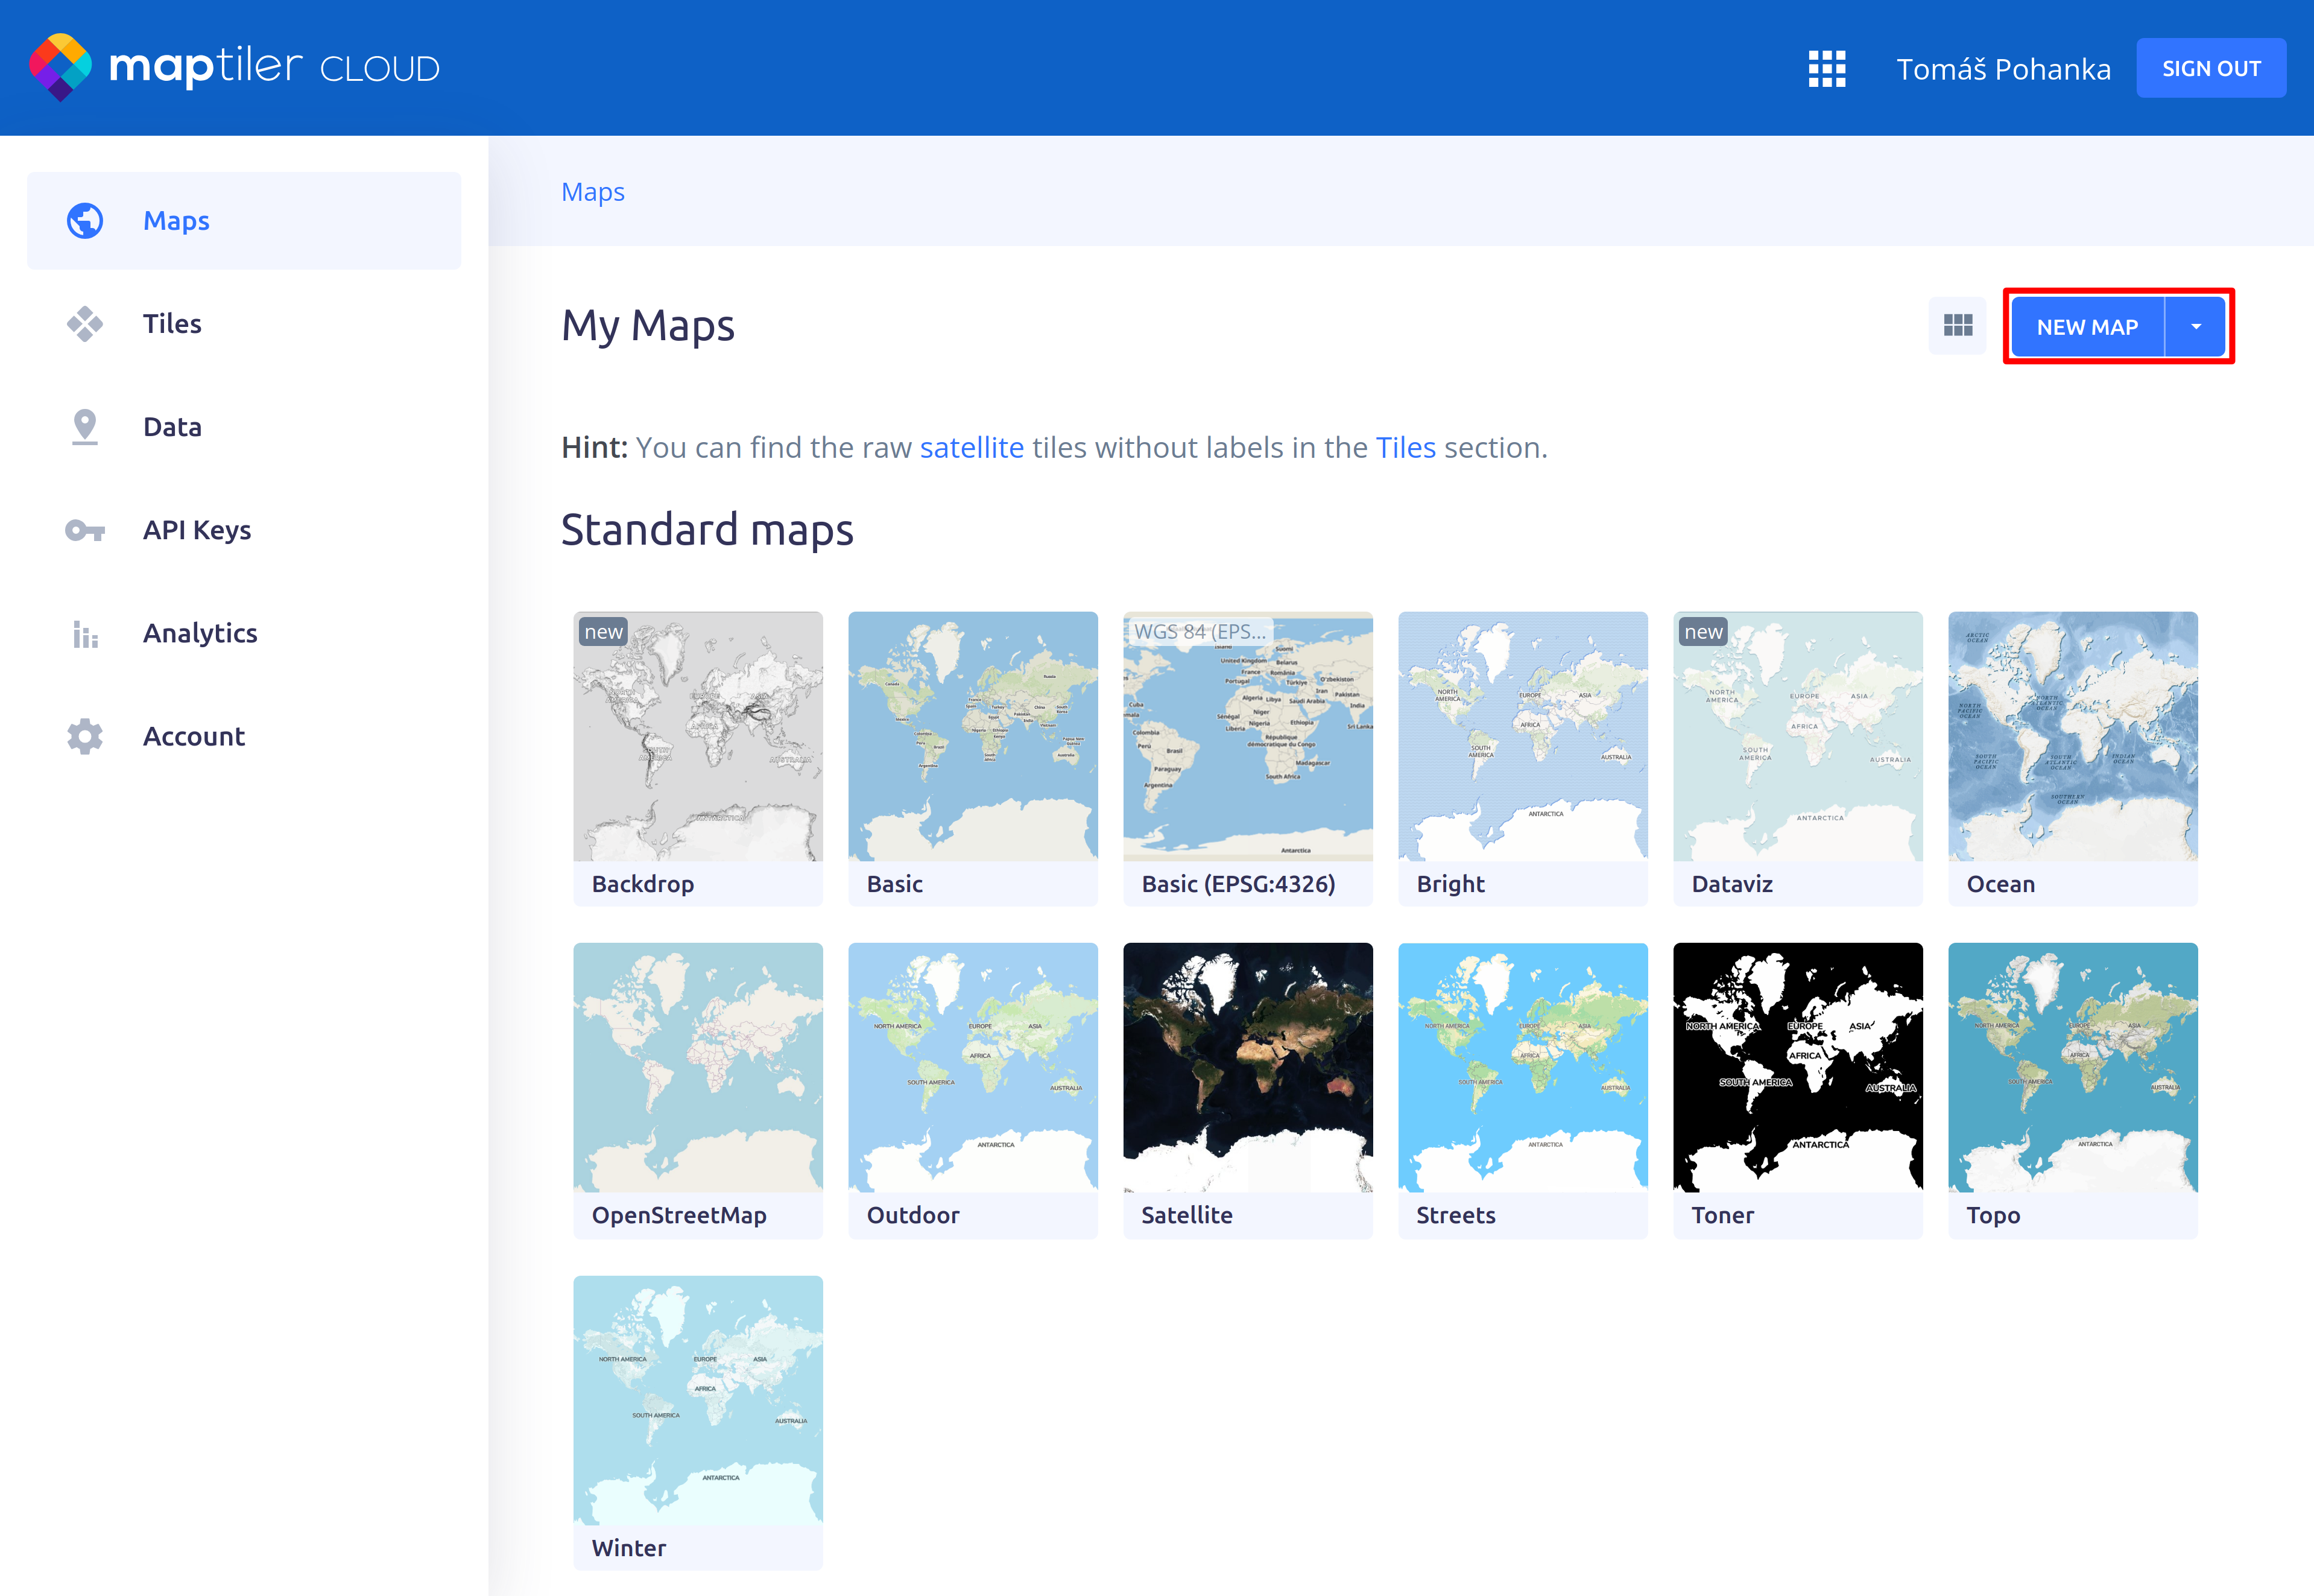Select the Satellite map thumbnail
Viewport: 2314px width, 1596px height.
[1247, 1068]
